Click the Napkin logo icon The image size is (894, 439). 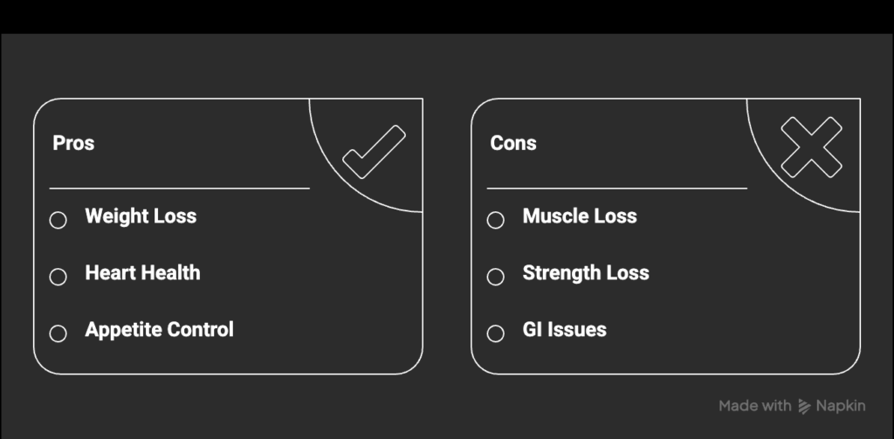(x=807, y=406)
